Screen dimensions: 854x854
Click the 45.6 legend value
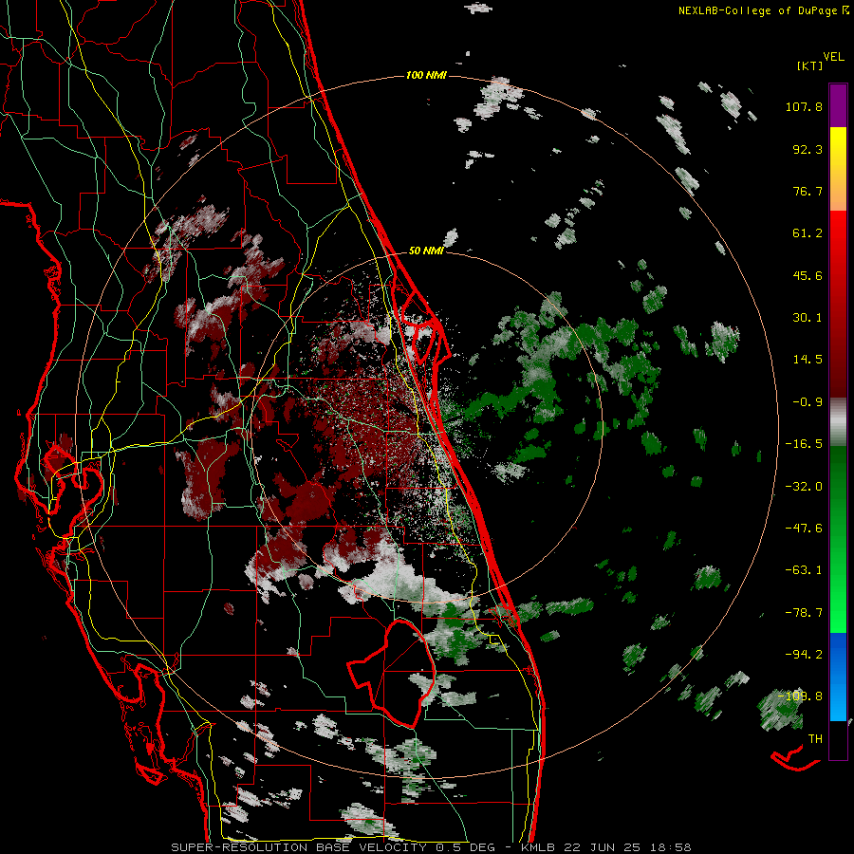(808, 275)
